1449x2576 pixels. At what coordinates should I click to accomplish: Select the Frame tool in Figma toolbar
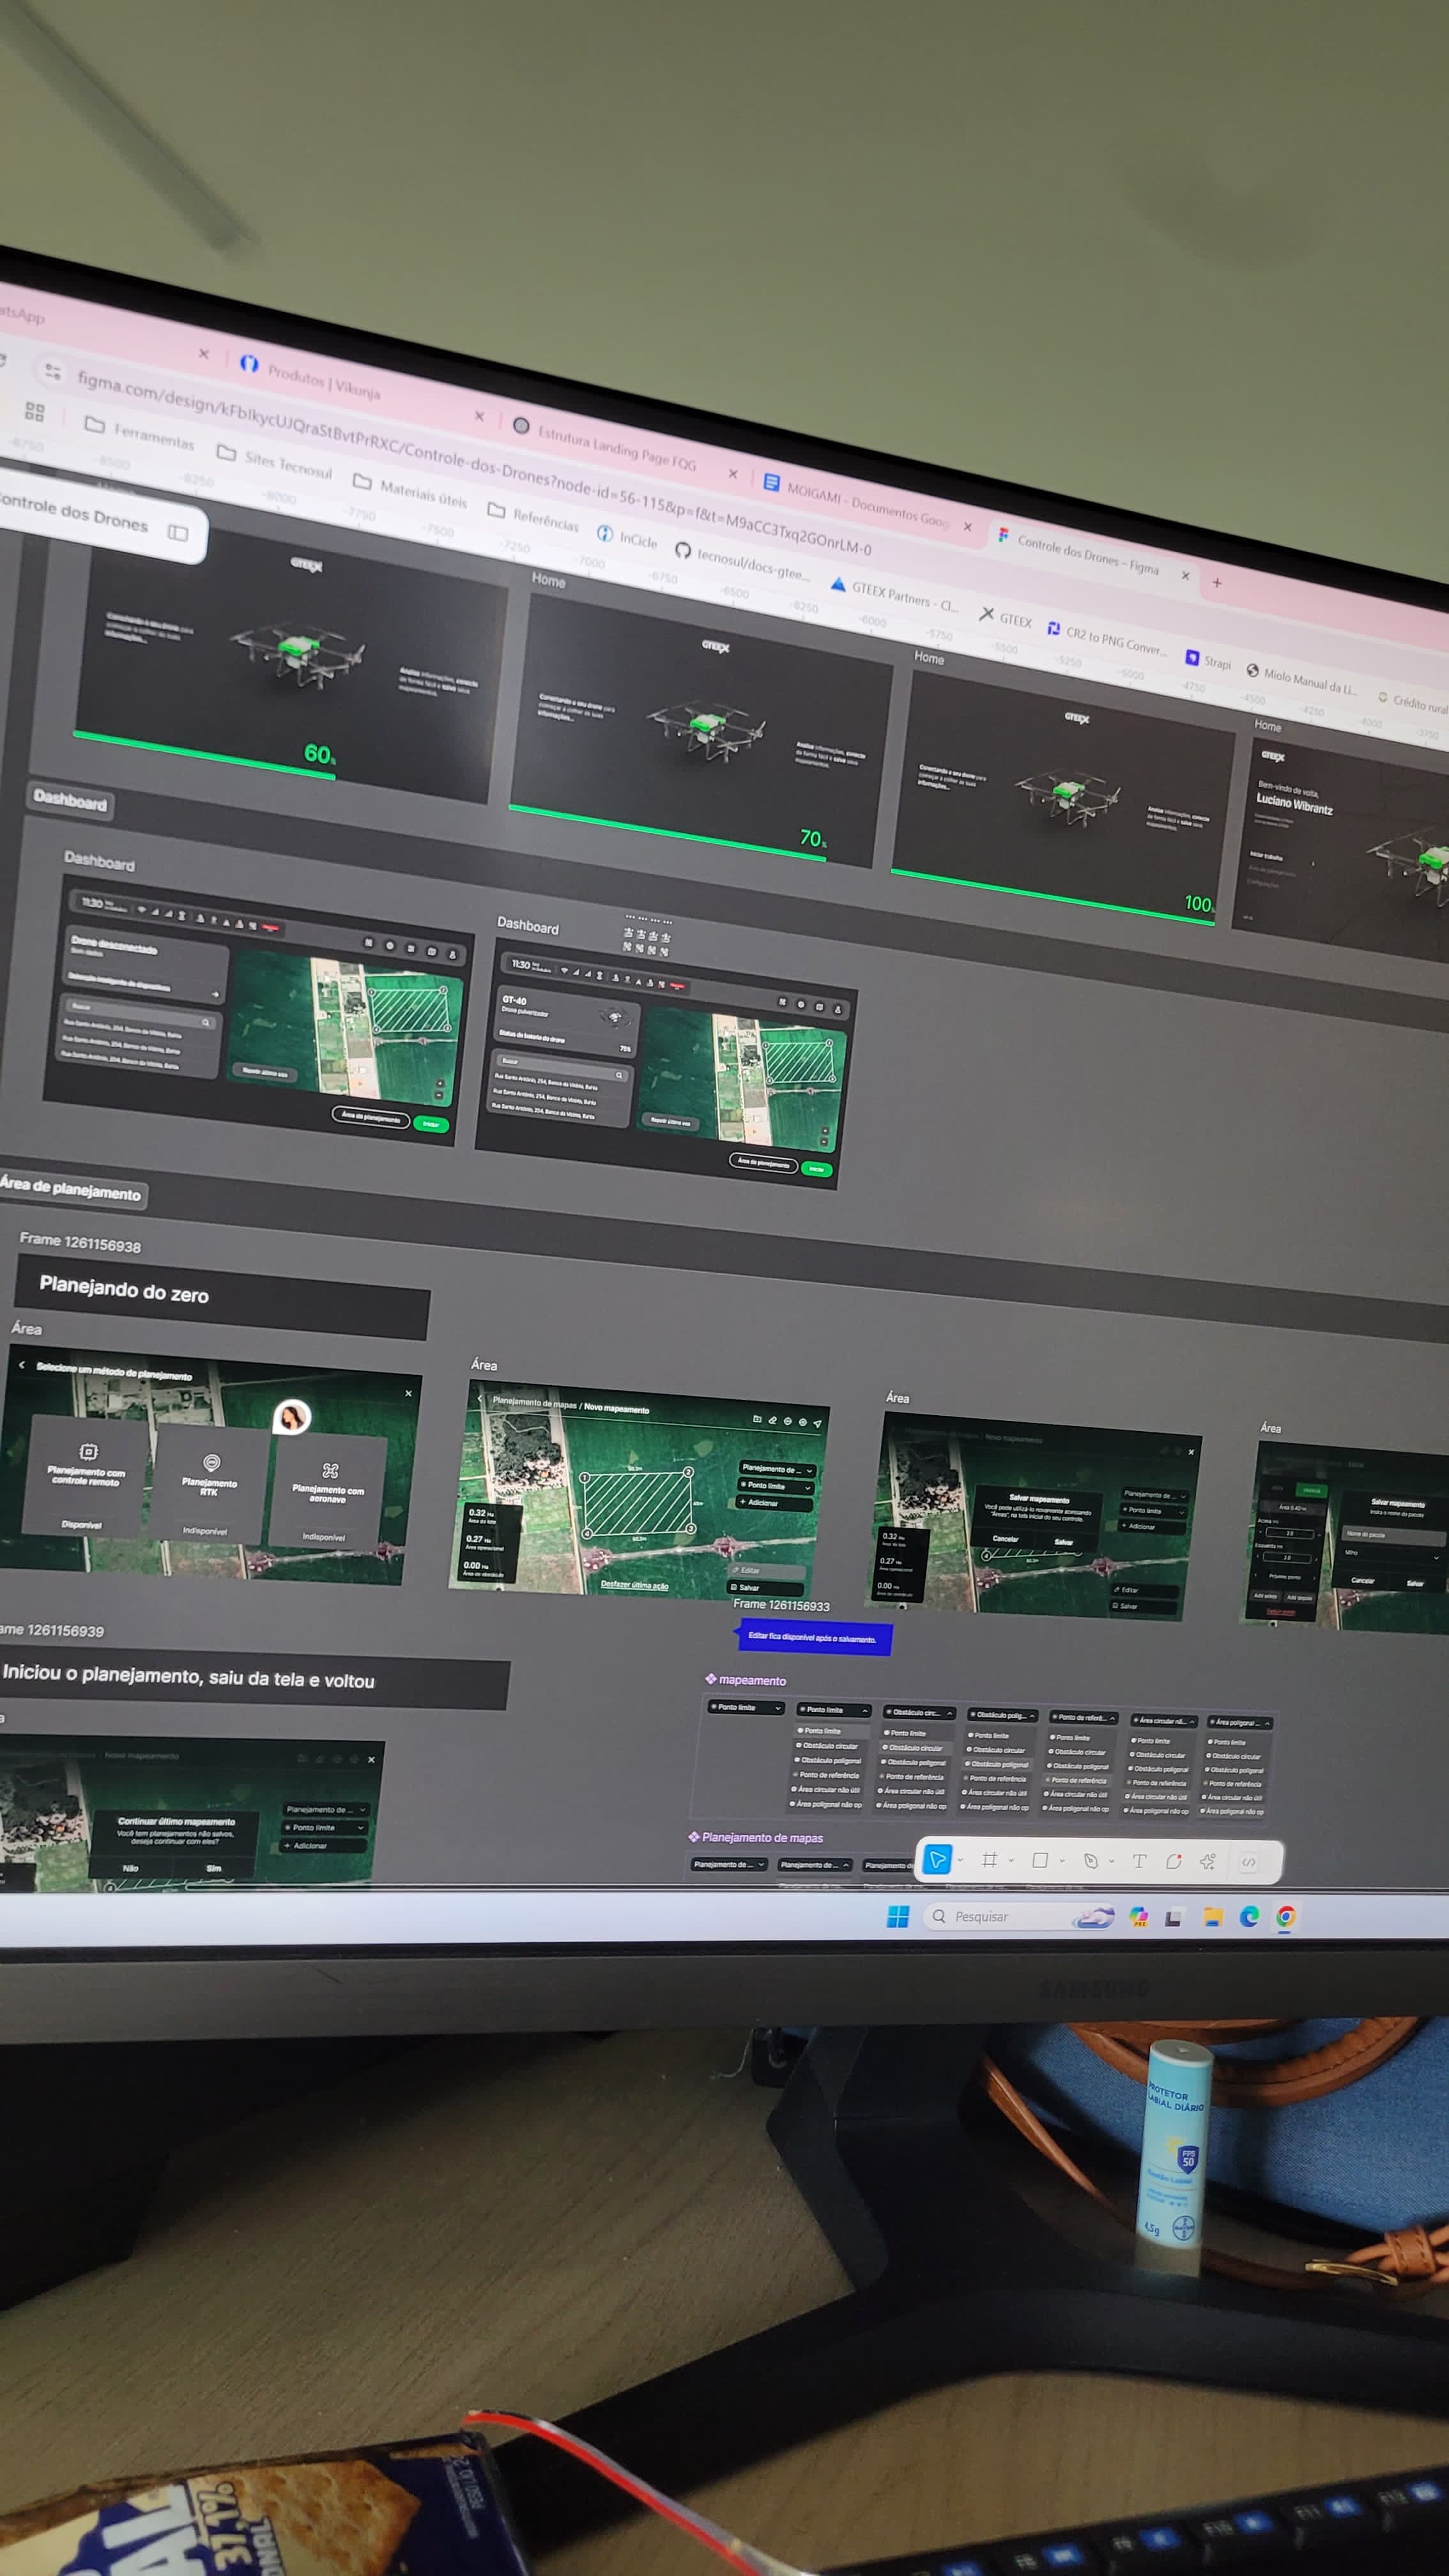989,1860
